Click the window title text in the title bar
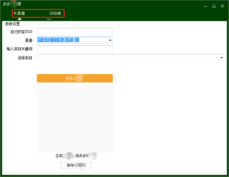This screenshot has width=229, height=177. point(12,4)
